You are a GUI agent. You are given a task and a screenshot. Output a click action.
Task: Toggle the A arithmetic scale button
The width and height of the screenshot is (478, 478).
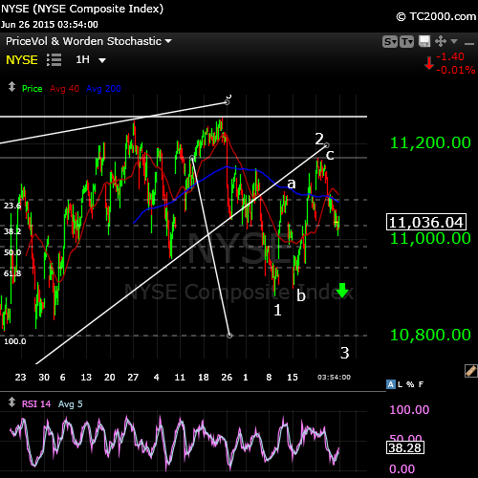pyautogui.click(x=390, y=384)
